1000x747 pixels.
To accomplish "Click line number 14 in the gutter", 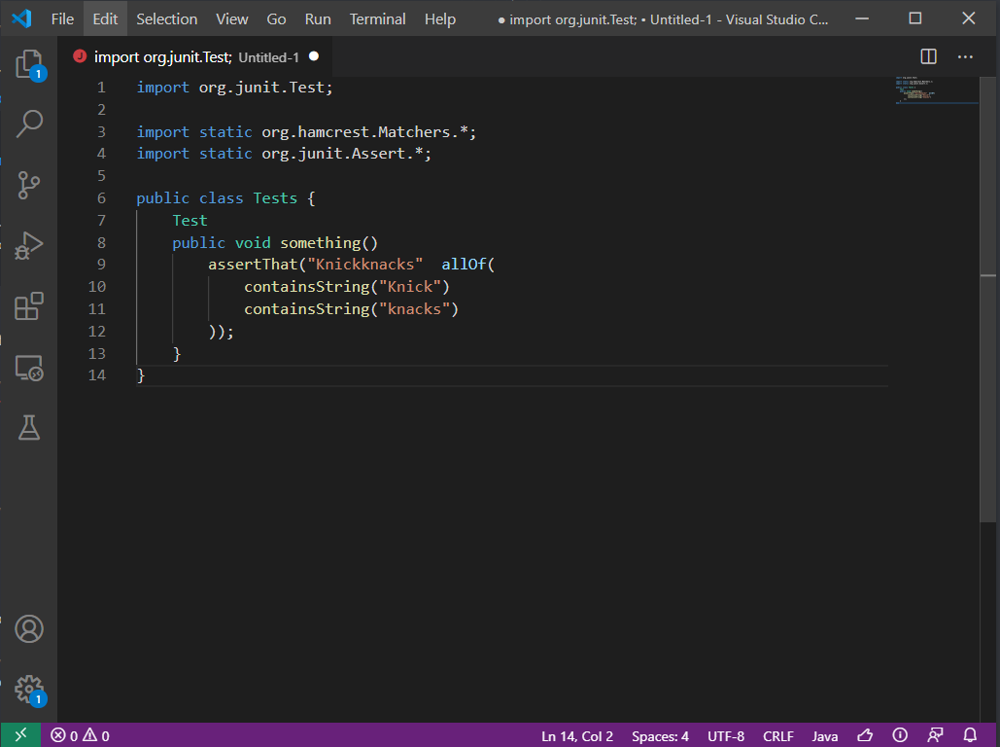I will [97, 375].
